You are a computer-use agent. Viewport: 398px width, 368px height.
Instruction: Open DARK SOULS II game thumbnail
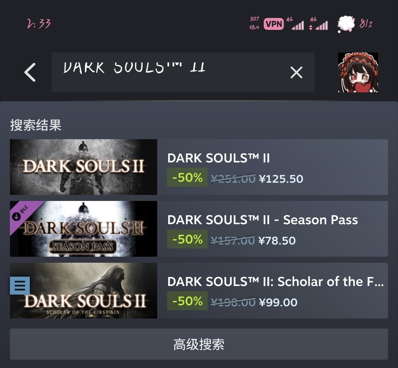point(84,167)
